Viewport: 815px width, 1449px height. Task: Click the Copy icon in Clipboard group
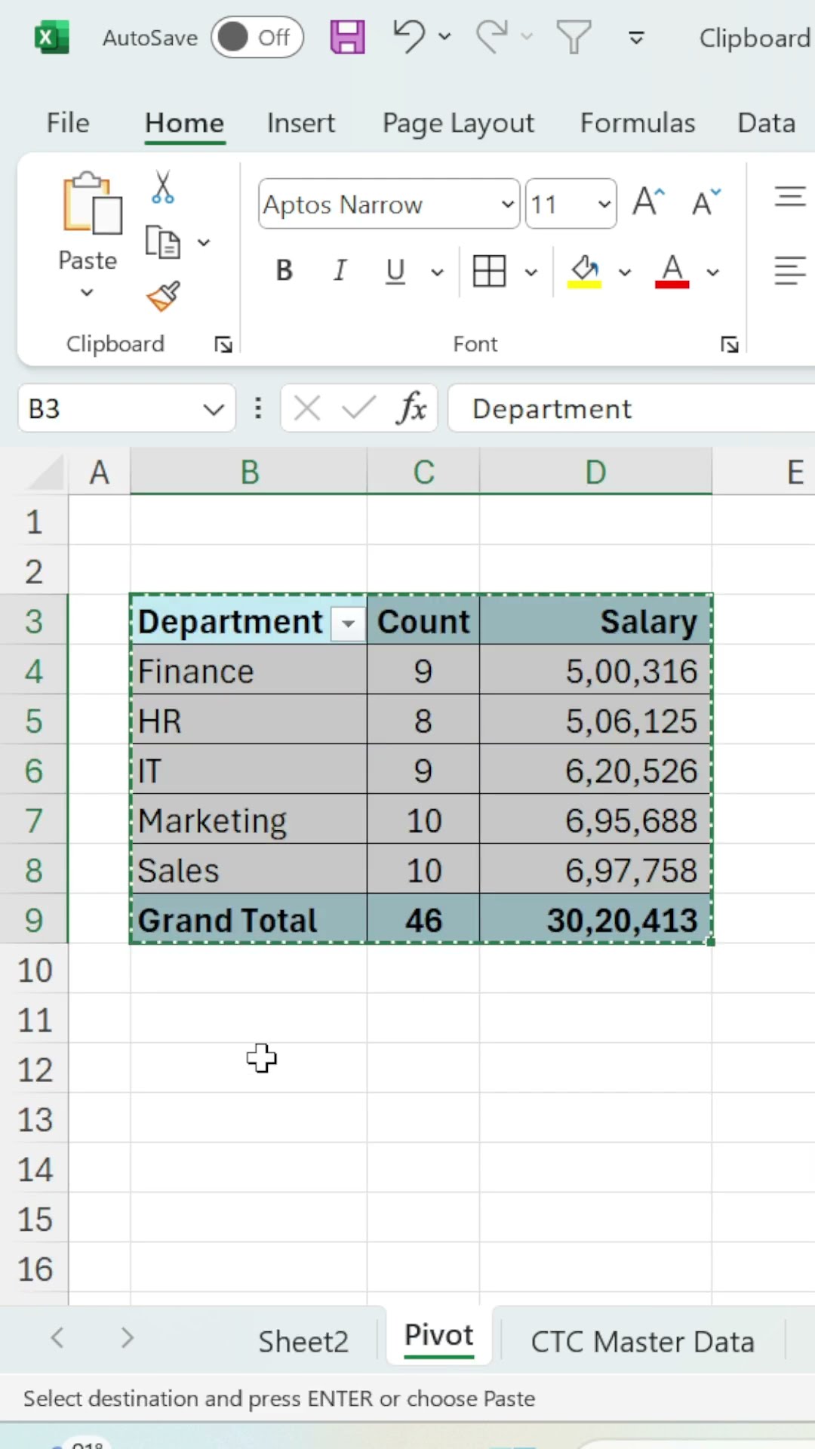pos(162,242)
